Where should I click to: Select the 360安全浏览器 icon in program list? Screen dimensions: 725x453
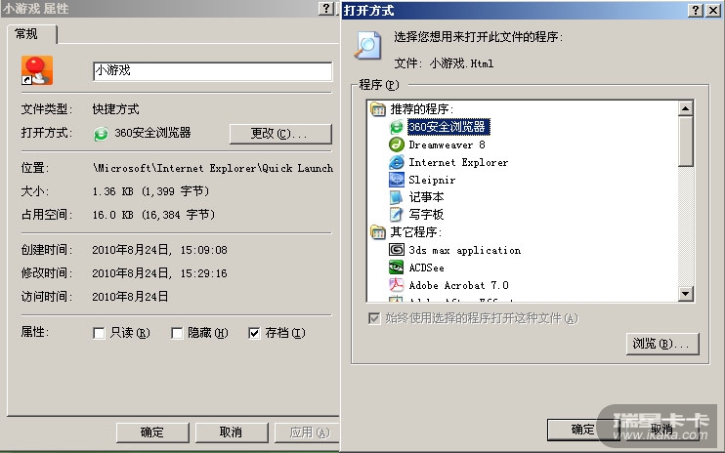click(397, 127)
